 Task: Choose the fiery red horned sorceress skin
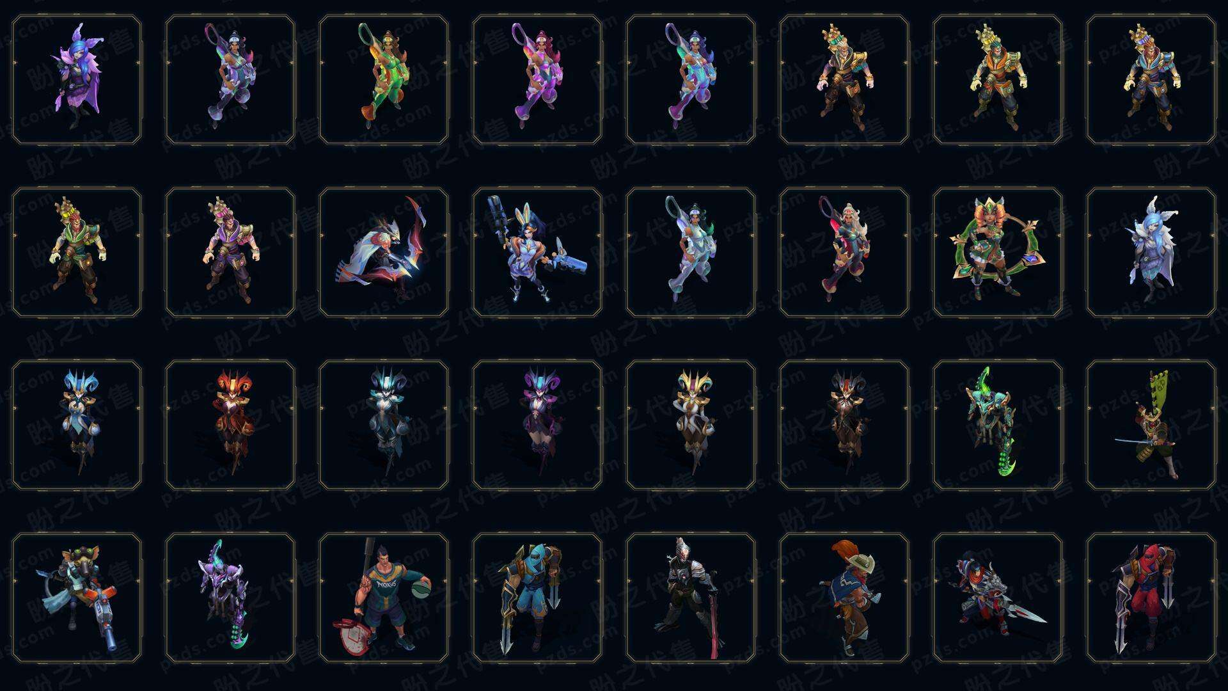tap(230, 425)
